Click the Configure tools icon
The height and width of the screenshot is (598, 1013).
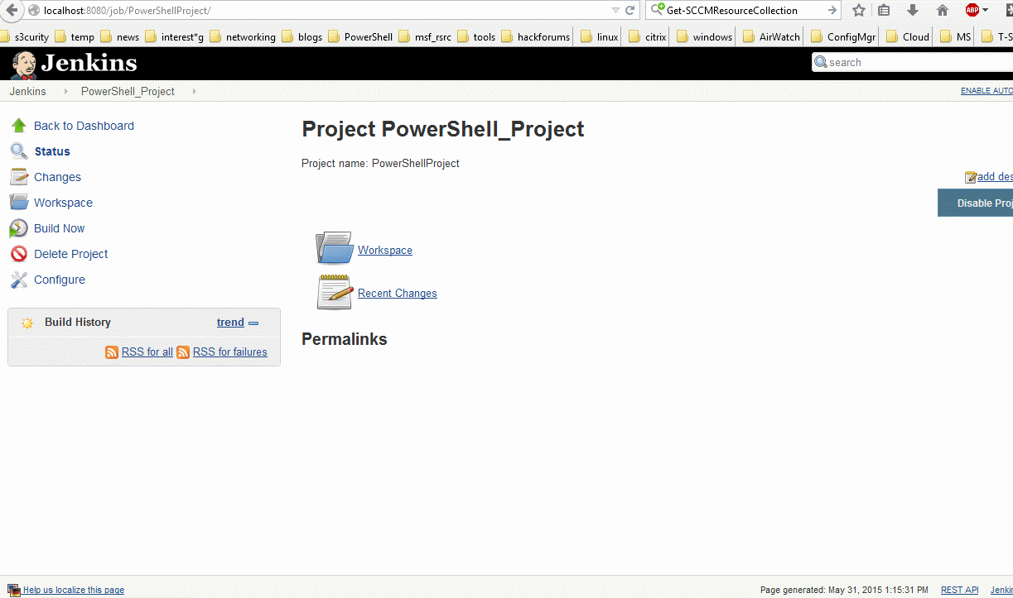pos(19,280)
